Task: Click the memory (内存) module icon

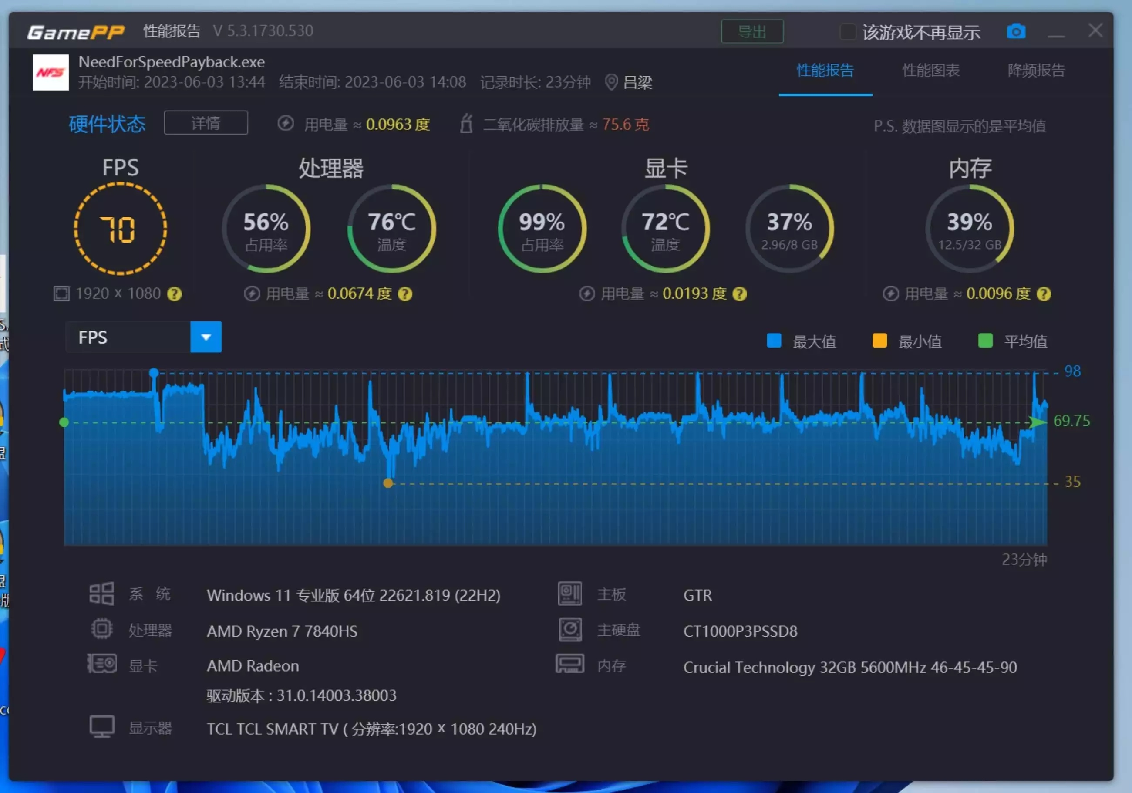Action: pyautogui.click(x=570, y=664)
